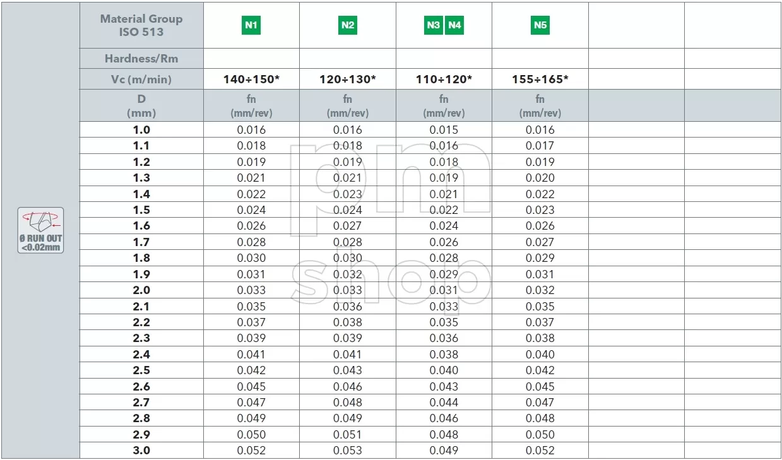Click N2 feed value for diameter 2.5
This screenshot has height=460, width=782.
pyautogui.click(x=348, y=370)
